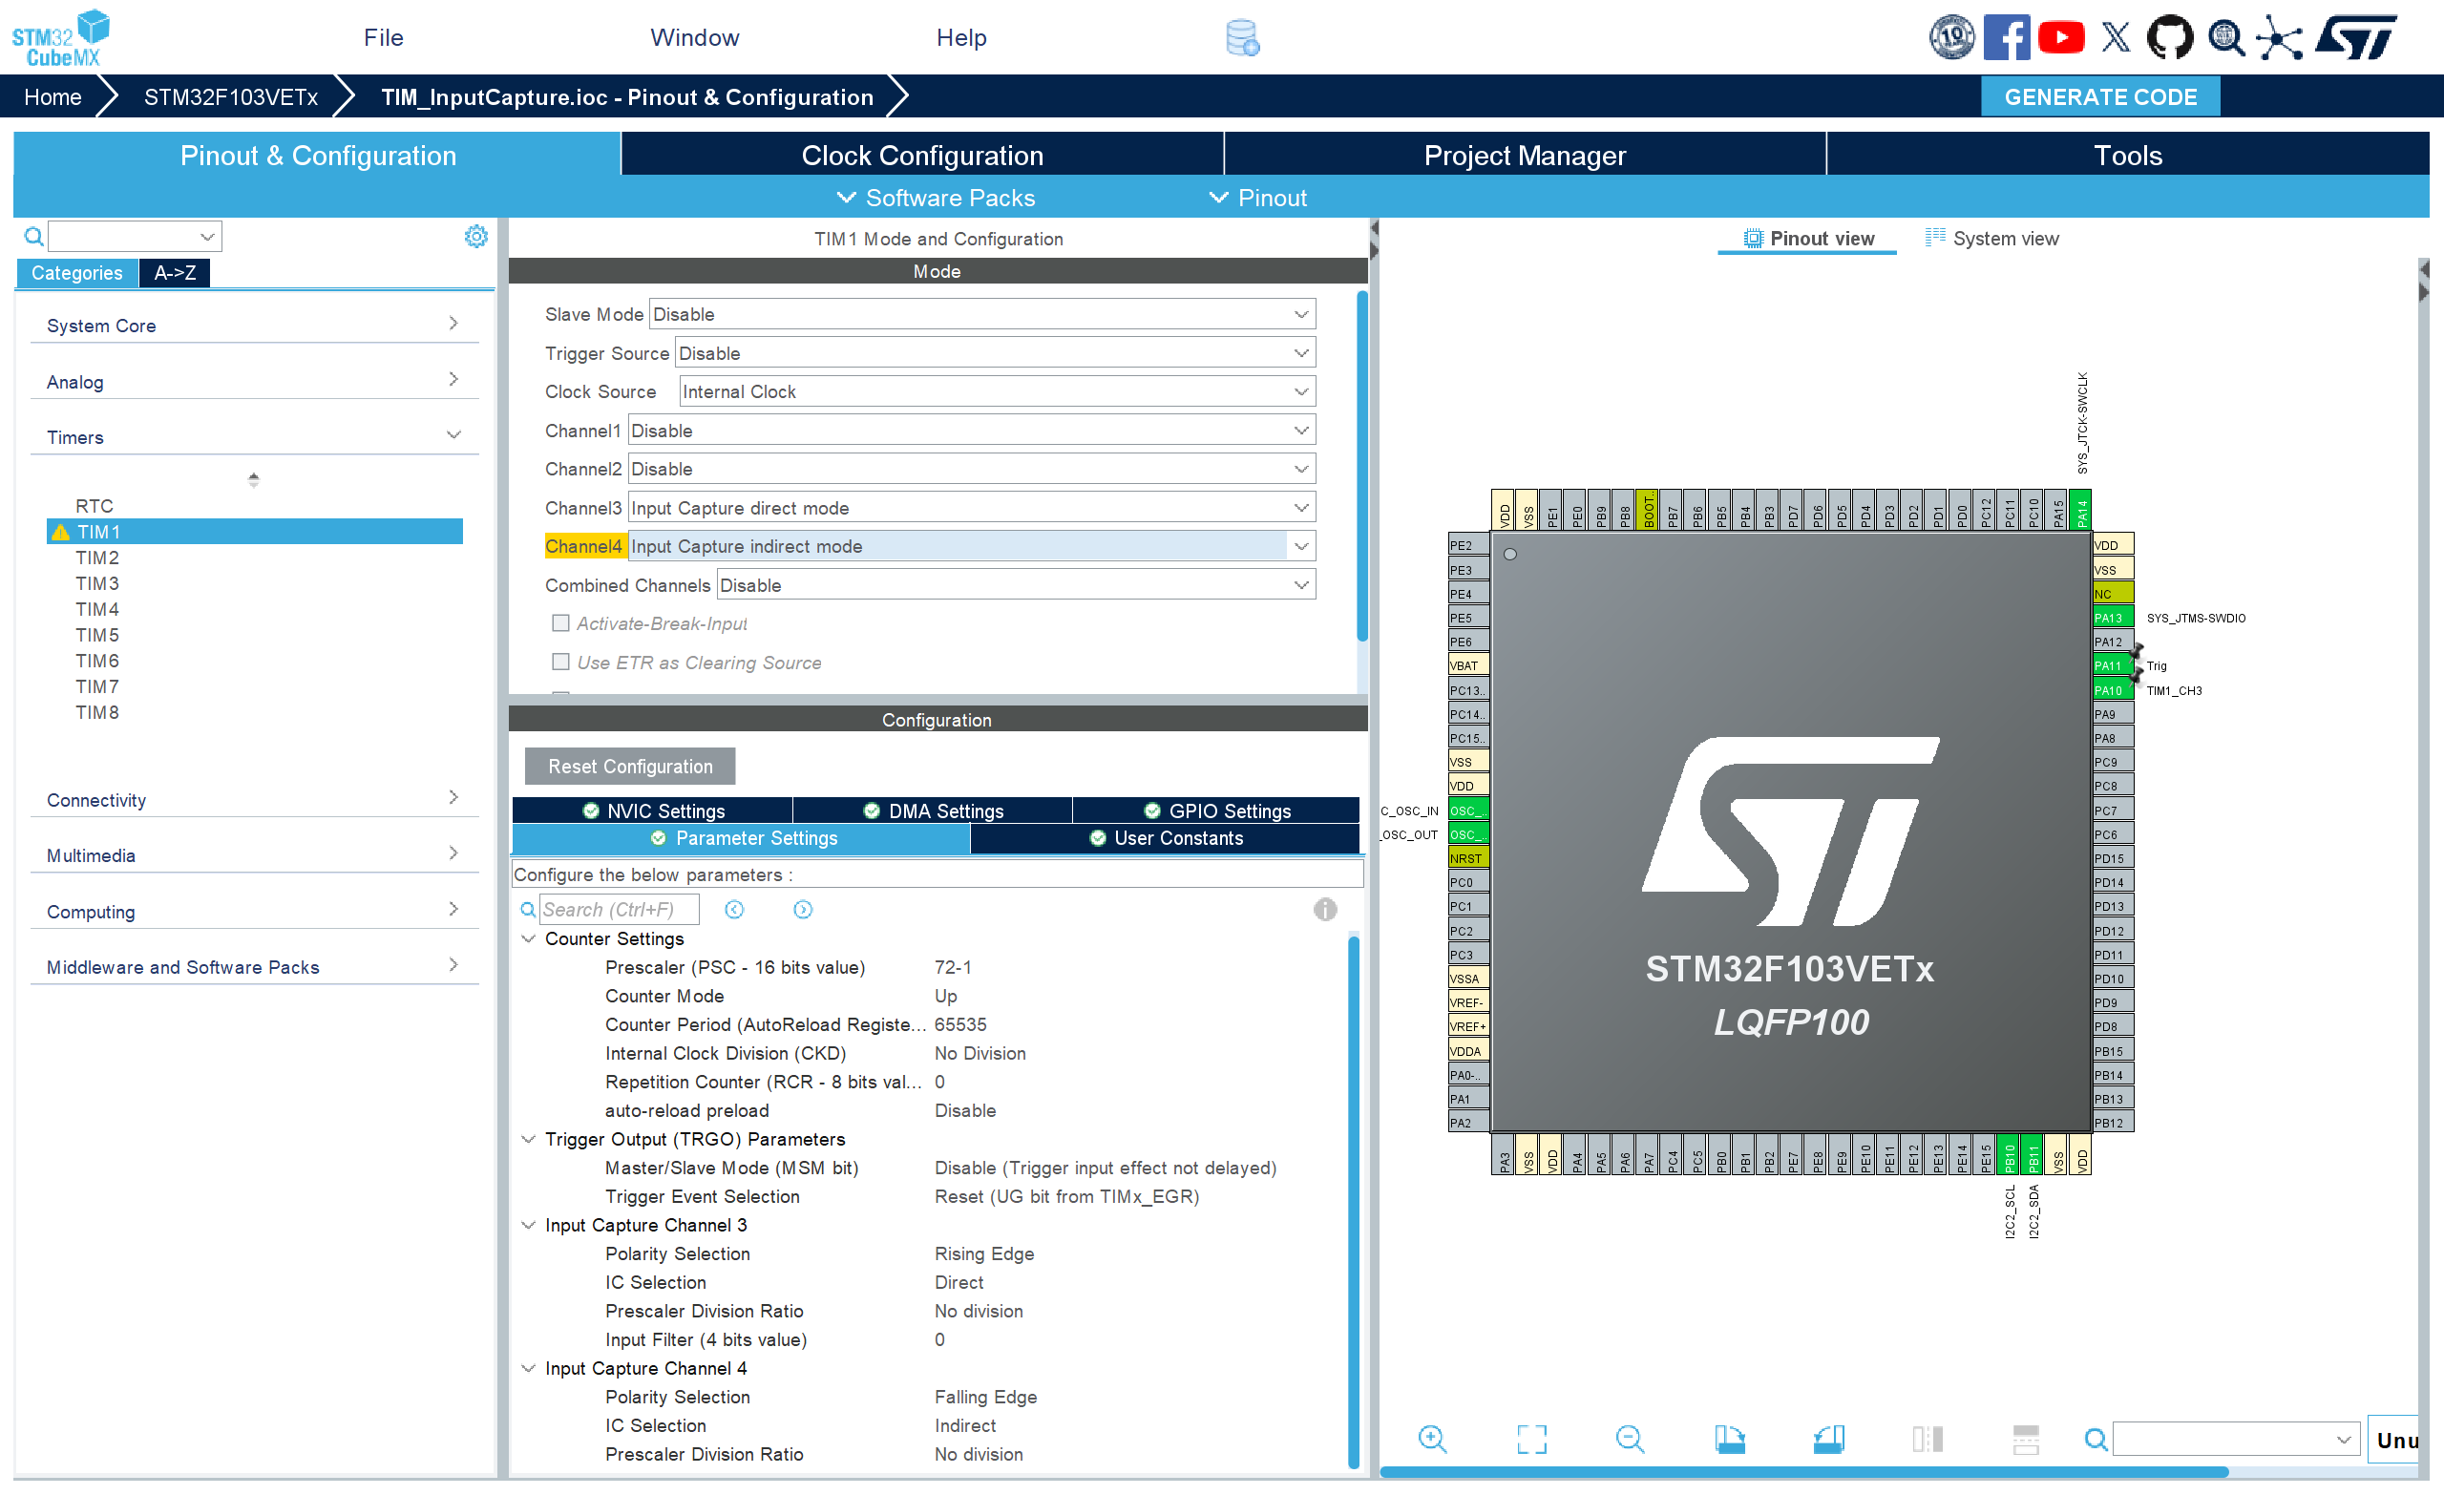Toggle Use ETR as Clearing Source
The height and width of the screenshot is (1495, 2444).
[560, 662]
